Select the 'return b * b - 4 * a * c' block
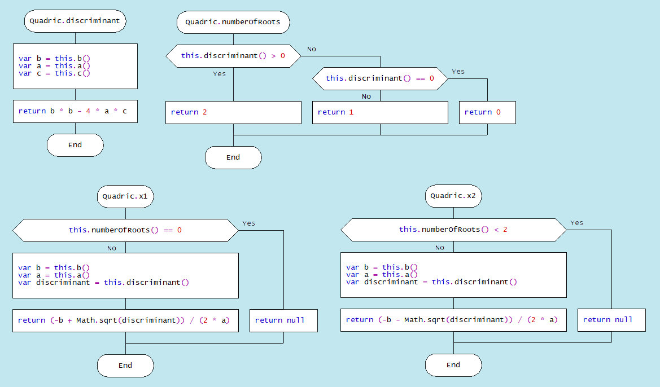Screen dimensions: 660x387 75,111
